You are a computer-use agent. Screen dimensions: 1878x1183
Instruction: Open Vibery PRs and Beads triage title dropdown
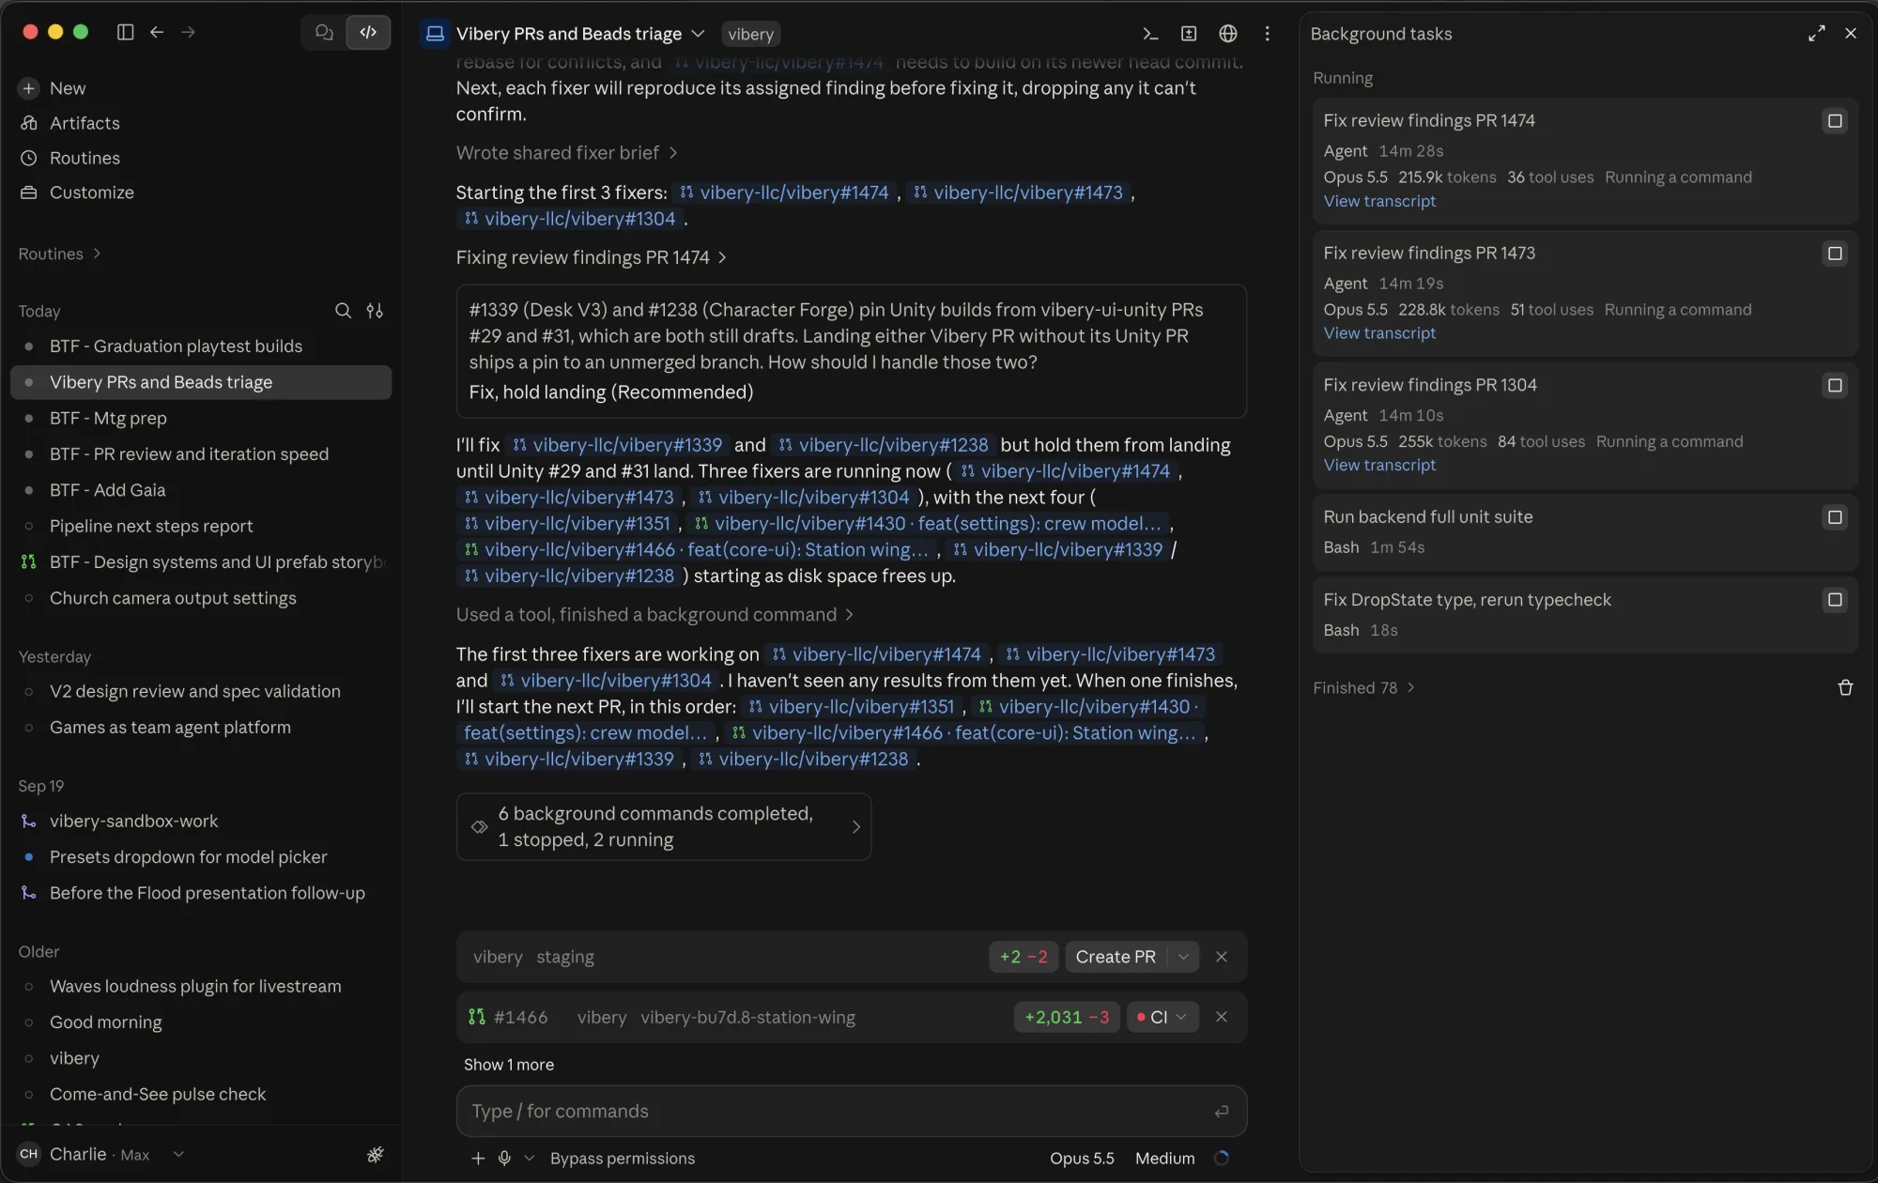(x=697, y=34)
